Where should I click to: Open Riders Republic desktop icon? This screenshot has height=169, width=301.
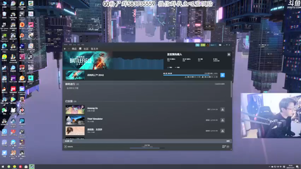point(31,5)
